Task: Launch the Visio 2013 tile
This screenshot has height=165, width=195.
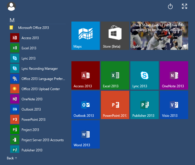Action: coord(174,105)
